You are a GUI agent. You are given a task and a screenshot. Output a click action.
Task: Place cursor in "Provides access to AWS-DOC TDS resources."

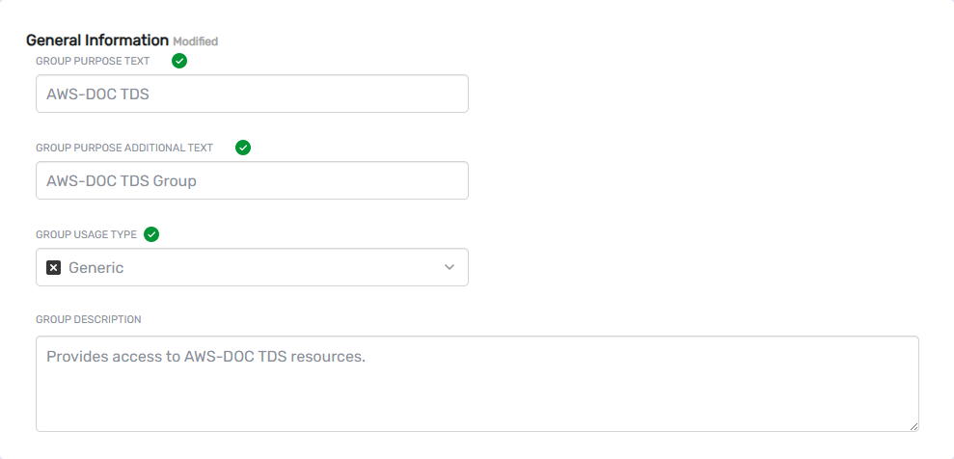click(x=205, y=356)
